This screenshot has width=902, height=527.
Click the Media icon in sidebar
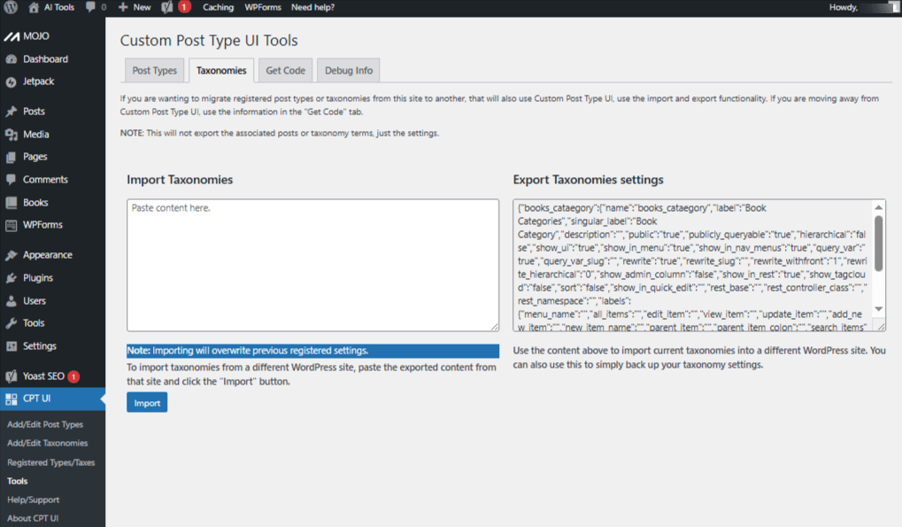click(x=11, y=135)
